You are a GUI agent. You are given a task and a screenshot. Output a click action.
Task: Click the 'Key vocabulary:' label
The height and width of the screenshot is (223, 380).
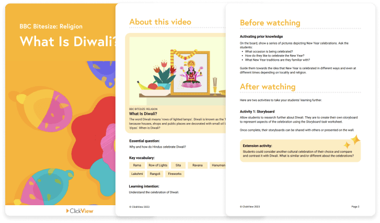point(142,158)
